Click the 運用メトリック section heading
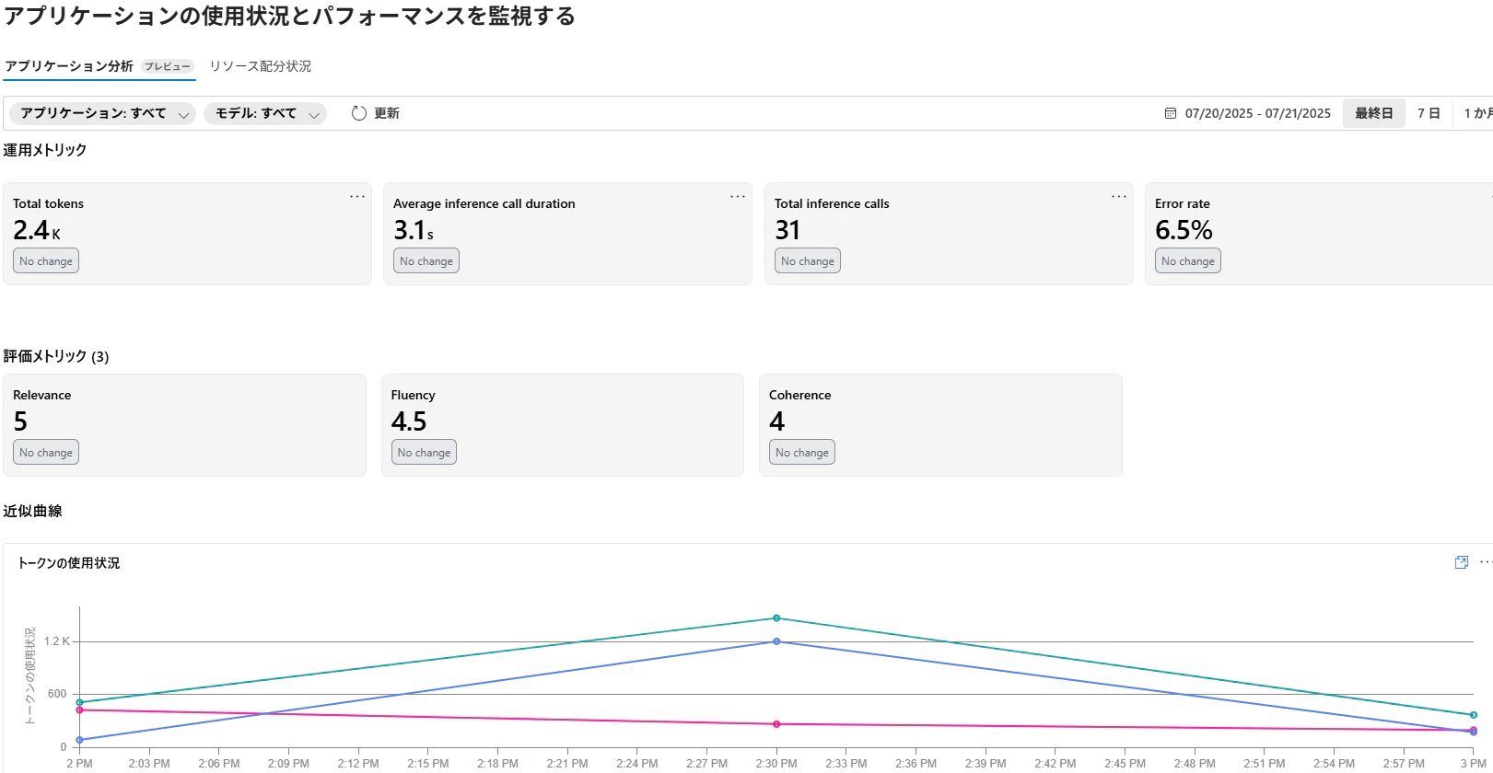Image resolution: width=1493 pixels, height=773 pixels. tap(45, 150)
